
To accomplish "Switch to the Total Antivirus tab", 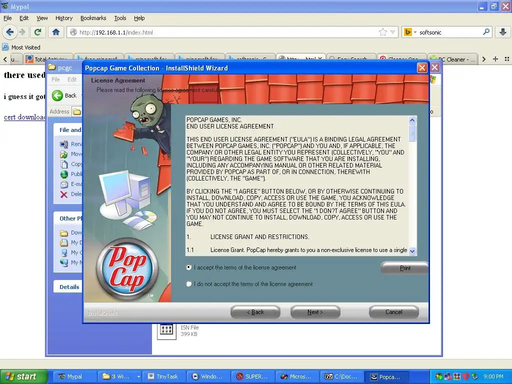I will [48, 59].
